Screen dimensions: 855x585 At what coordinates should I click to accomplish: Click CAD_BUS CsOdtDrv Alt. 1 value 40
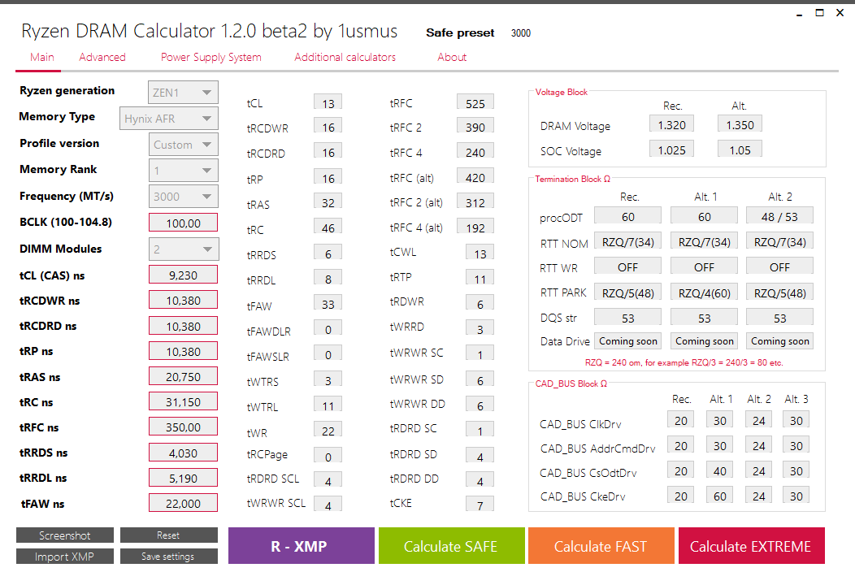coord(720,470)
